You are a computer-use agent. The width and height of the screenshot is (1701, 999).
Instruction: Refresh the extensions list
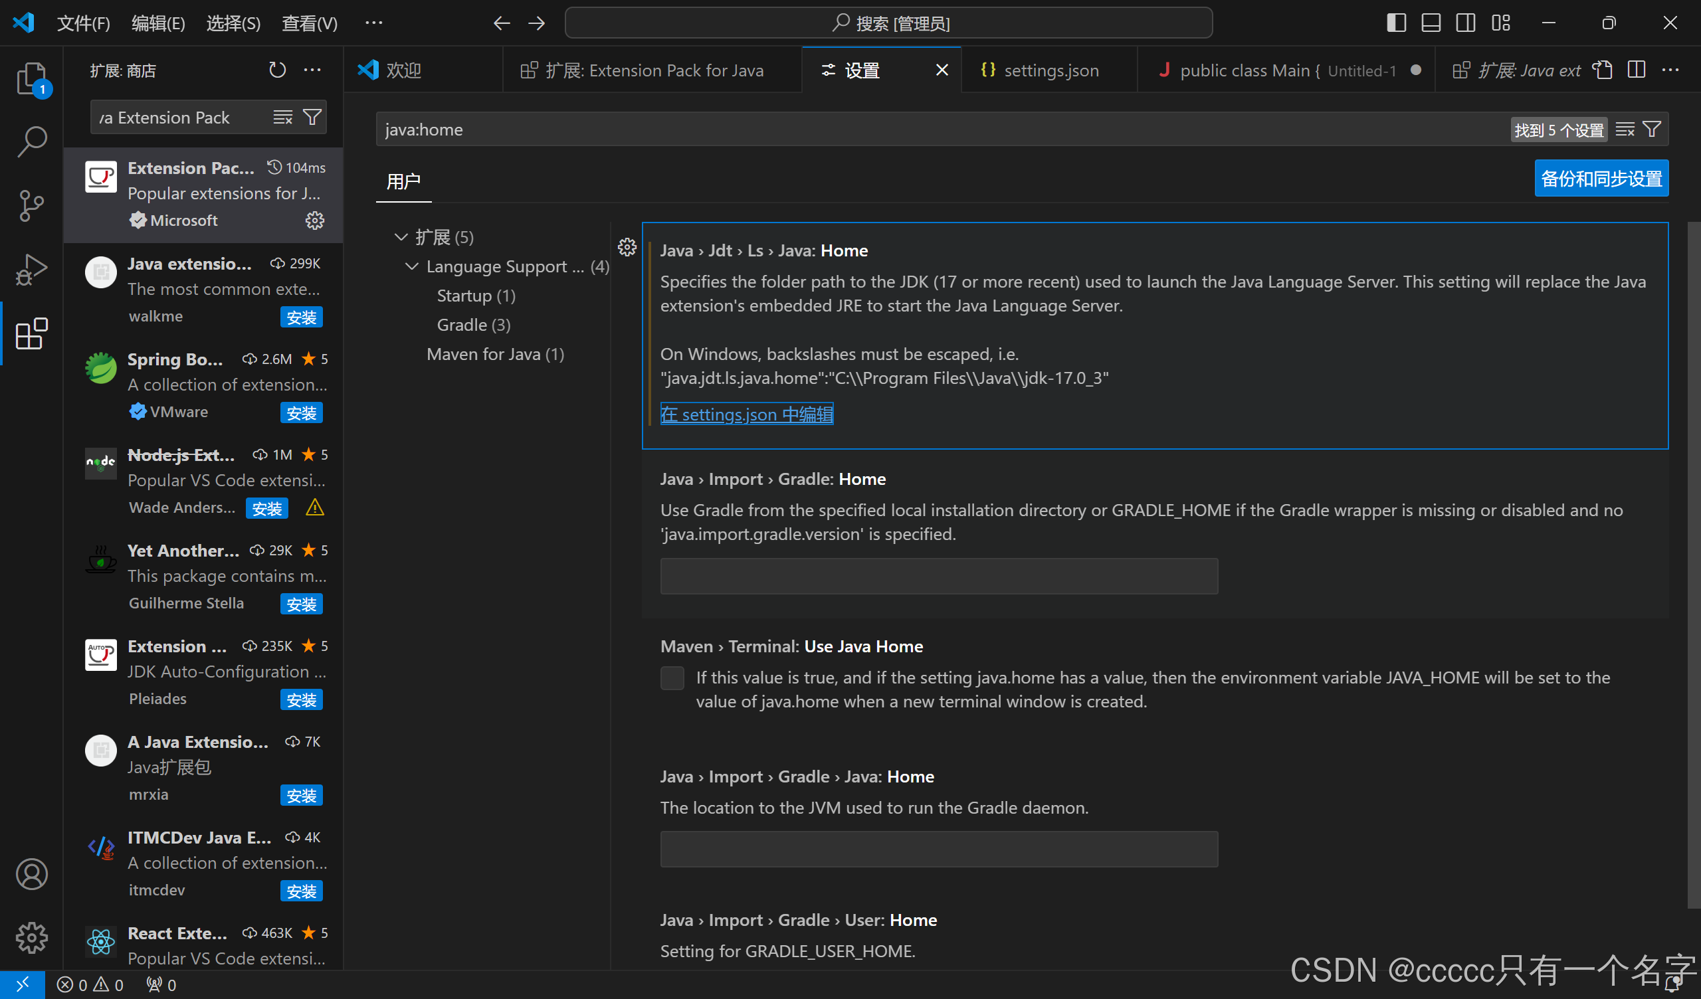277,70
